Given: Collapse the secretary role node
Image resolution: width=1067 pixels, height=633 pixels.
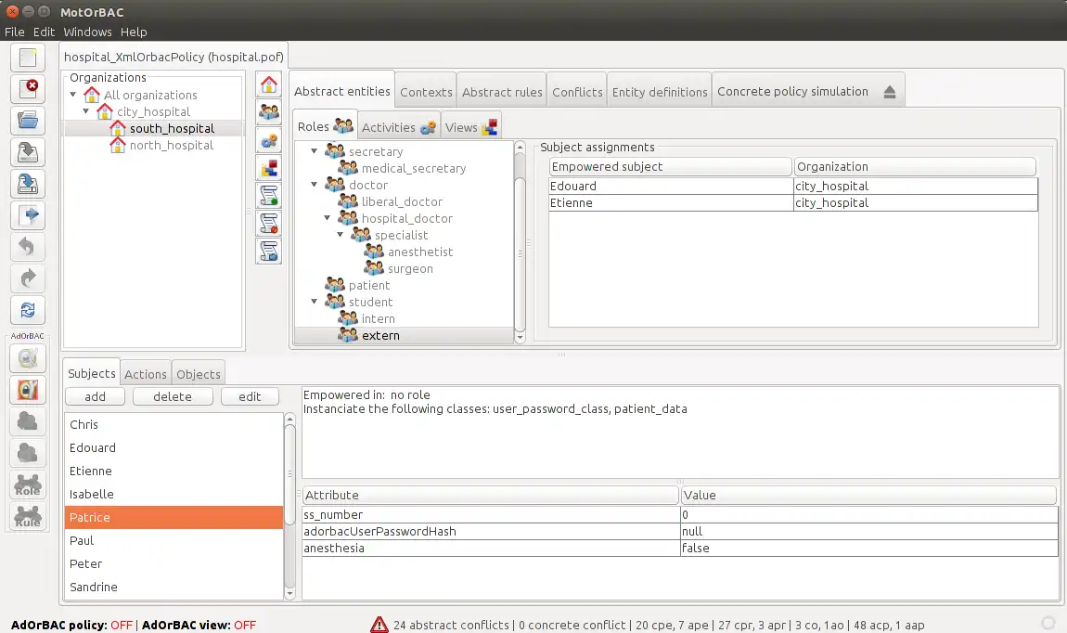Looking at the screenshot, I should click(x=315, y=151).
